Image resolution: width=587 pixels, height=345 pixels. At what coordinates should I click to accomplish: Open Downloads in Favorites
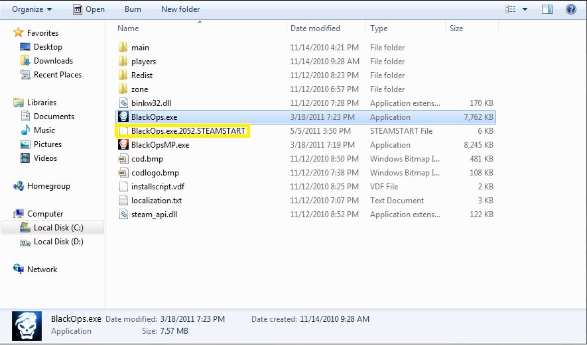point(53,61)
